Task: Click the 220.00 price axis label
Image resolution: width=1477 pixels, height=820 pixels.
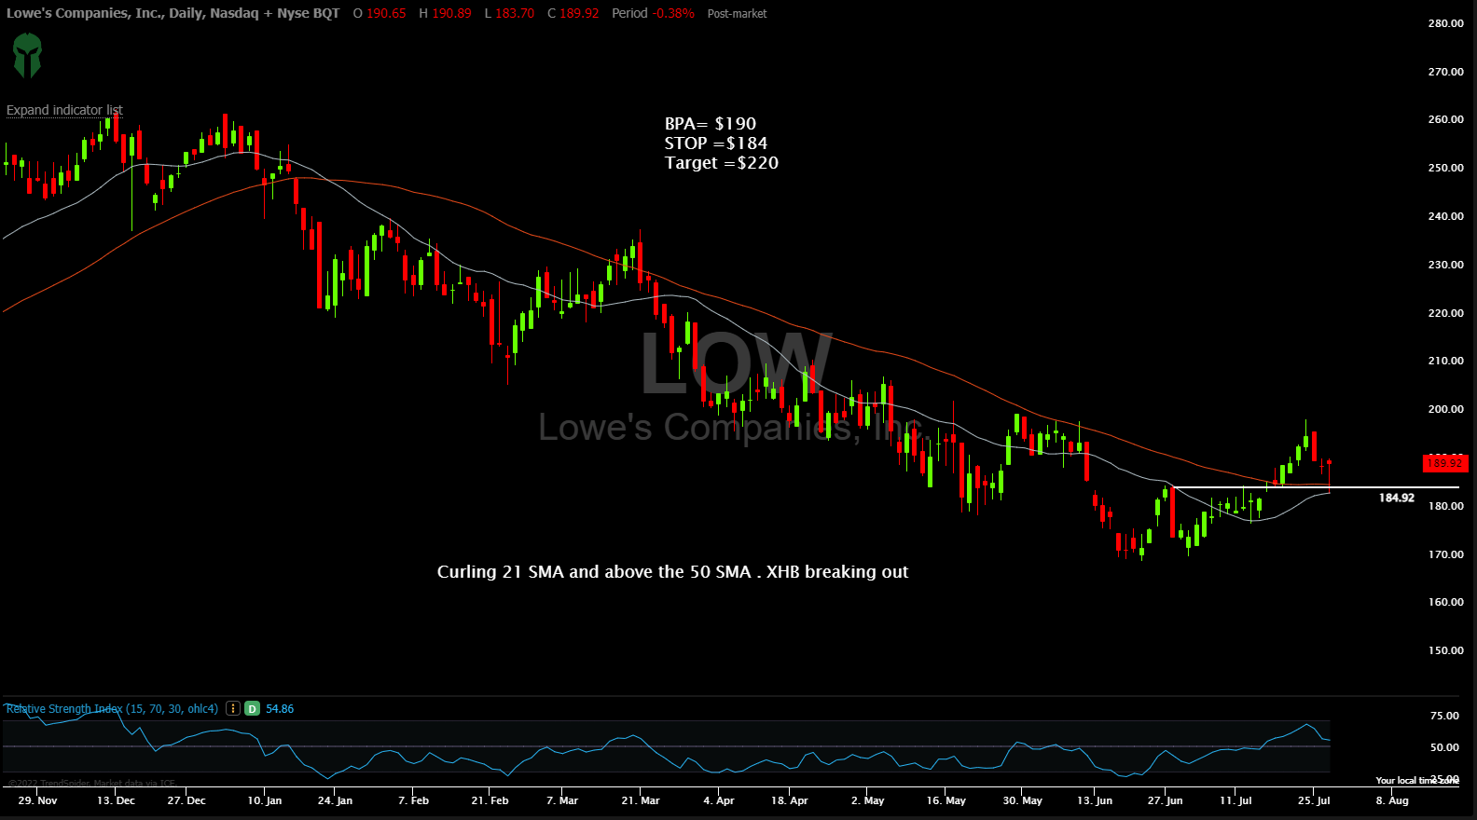Action: pyautogui.click(x=1445, y=313)
